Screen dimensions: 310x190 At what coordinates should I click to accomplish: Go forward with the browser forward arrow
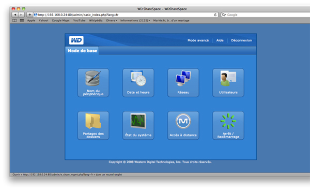21,14
